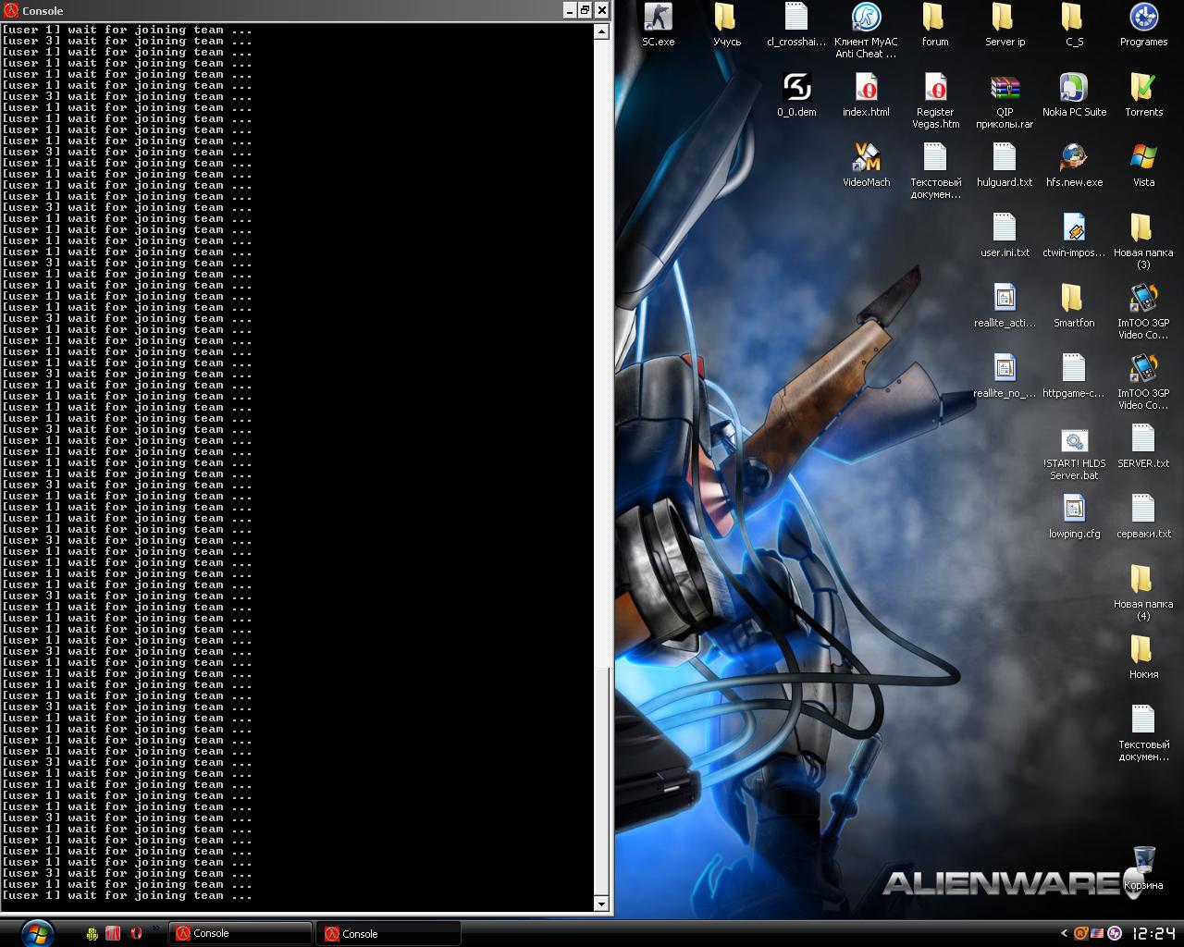1184x947 pixels.
Task: Show hidden system tray icons
Action: 1064,933
